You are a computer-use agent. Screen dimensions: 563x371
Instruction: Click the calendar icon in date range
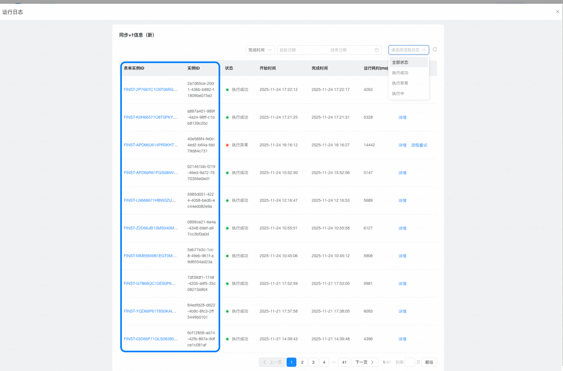pyautogui.click(x=377, y=50)
